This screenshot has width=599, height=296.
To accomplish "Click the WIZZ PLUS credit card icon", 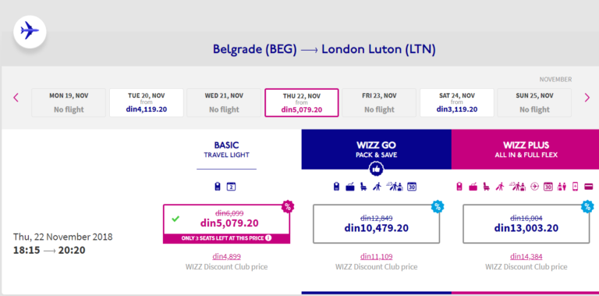I will [588, 187].
